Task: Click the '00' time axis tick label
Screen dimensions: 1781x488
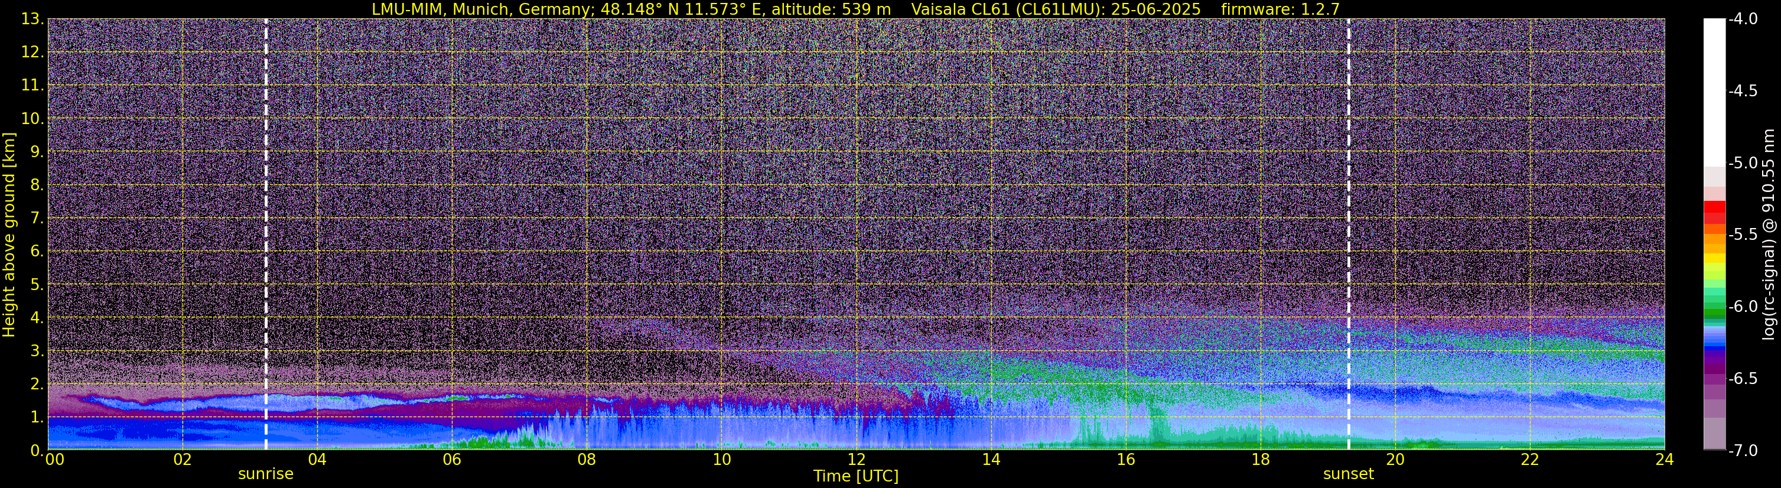Action: pos(54,460)
